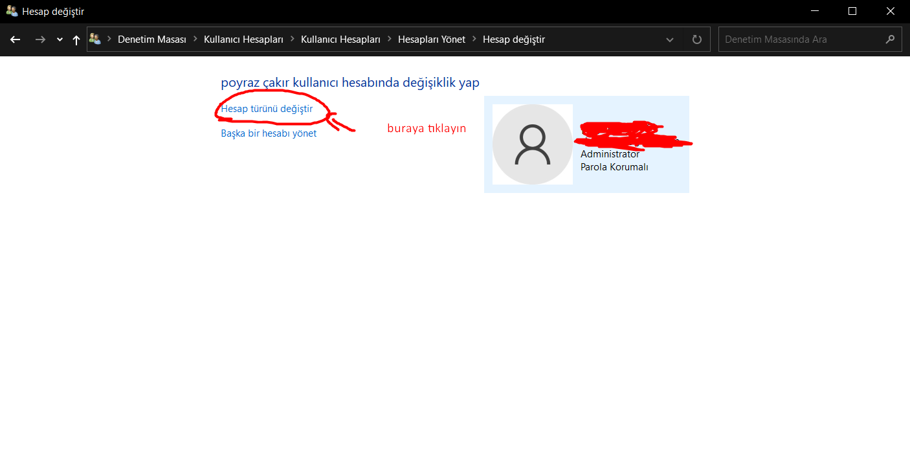Open the first Kullanıcı Hesapları breadcrumb
910x476 pixels.
[243, 40]
